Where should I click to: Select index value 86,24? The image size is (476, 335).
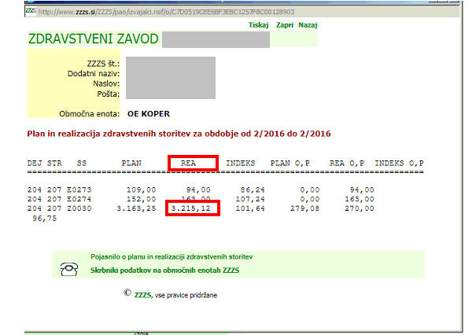[x=253, y=190]
